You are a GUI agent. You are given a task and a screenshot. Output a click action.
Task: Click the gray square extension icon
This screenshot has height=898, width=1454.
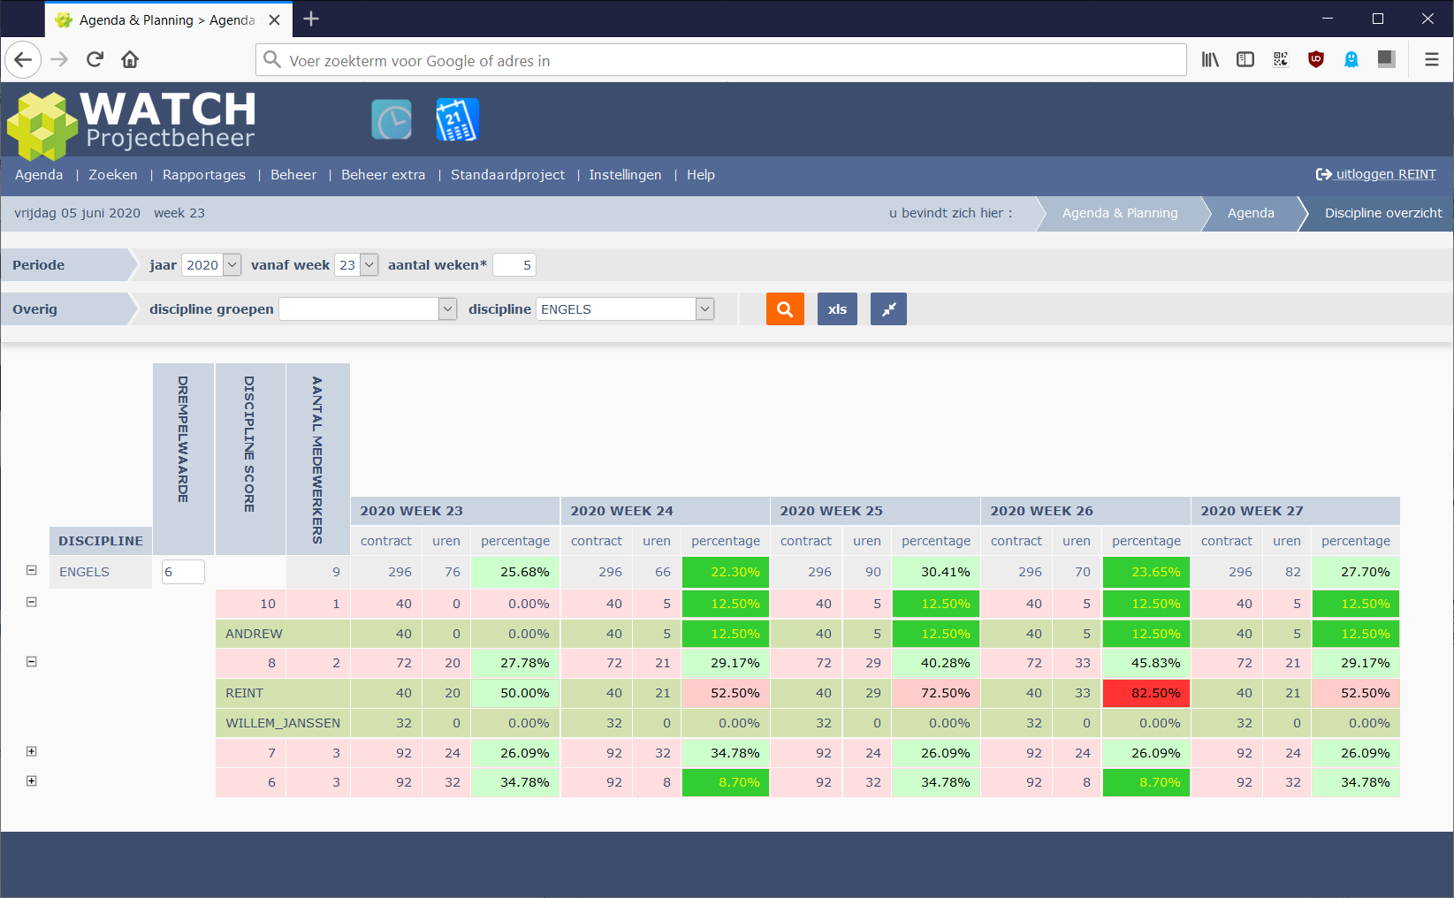(x=1387, y=59)
